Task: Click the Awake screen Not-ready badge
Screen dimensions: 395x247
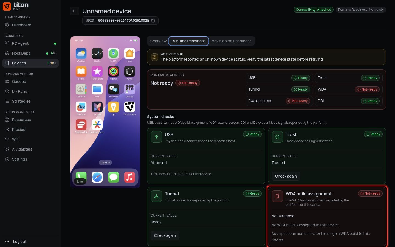Action: click(298, 101)
